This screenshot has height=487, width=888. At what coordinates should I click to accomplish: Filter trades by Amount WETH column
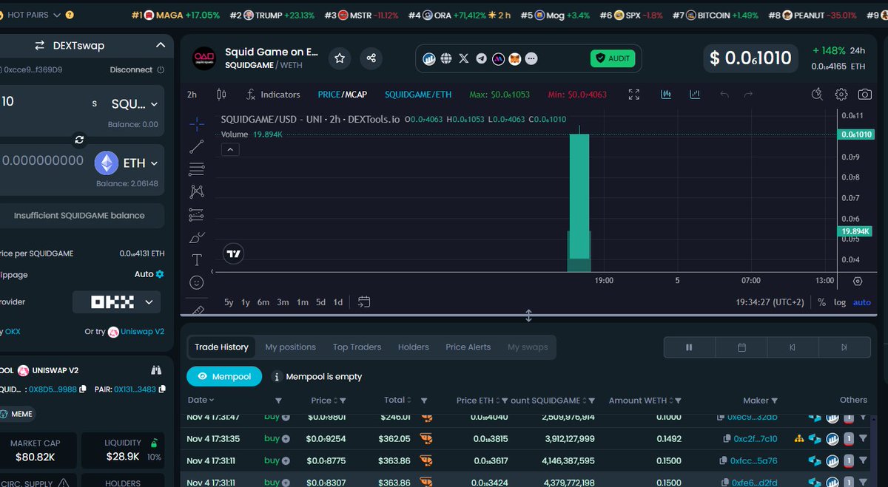coord(678,401)
